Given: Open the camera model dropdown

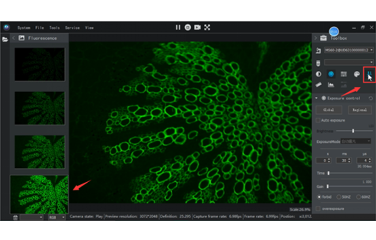Looking at the screenshot, I should (x=349, y=50).
